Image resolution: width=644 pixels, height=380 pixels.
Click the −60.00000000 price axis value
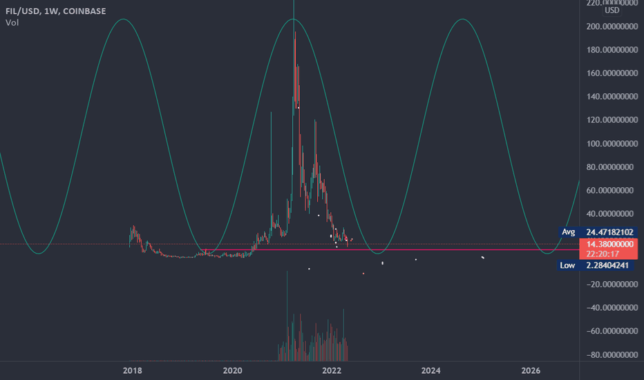pos(612,331)
